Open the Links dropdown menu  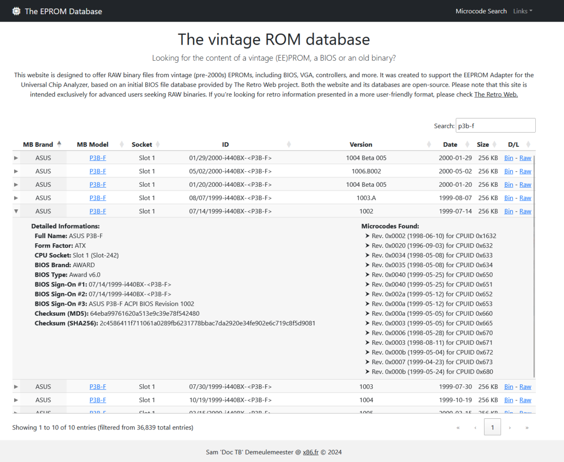pos(523,11)
